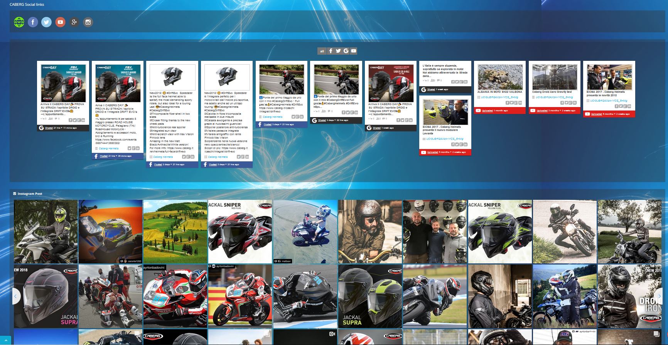Viewport: 668px width, 345px height.
Task: Open the round Twitter social link
Action: (46, 22)
